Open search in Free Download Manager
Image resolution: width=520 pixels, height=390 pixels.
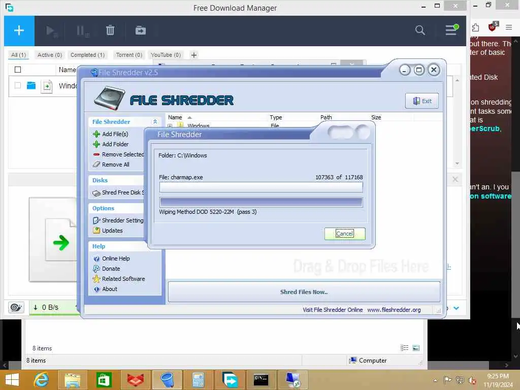(x=420, y=30)
